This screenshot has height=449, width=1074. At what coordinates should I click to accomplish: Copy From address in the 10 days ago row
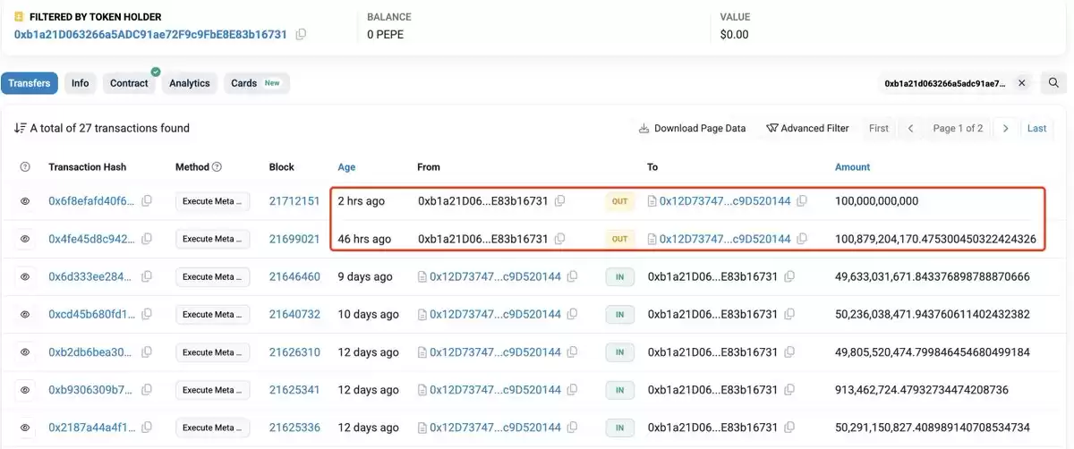pyautogui.click(x=573, y=314)
